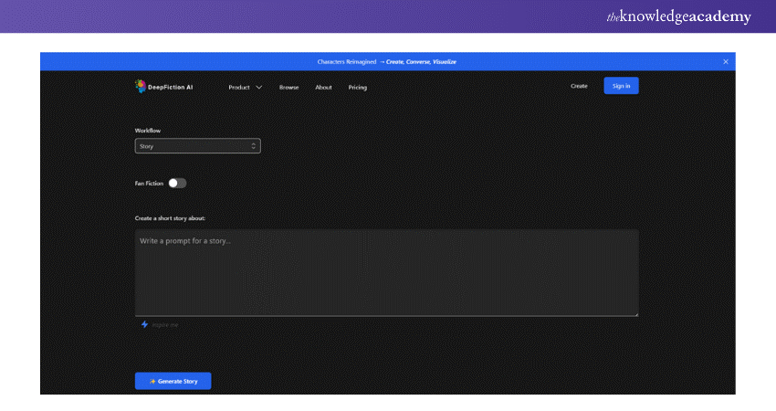This screenshot has width=776, height=411.
Task: Click the Workflow select up-down arrows
Action: click(253, 146)
